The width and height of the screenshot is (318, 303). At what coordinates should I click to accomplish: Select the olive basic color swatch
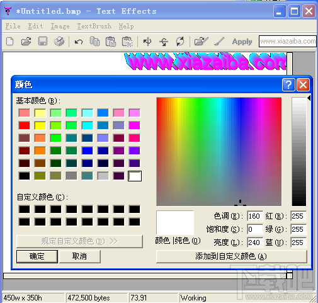tap(40, 176)
